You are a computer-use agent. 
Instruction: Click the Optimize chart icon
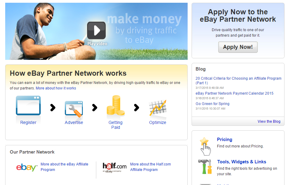158,108
